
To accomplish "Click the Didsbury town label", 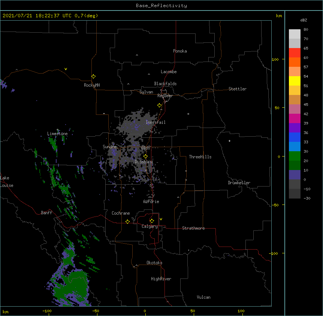I will (x=144, y=162).
